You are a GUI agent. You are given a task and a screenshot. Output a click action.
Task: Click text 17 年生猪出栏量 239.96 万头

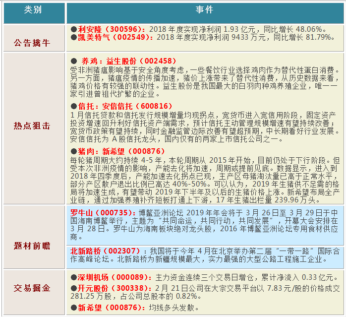click(265, 200)
